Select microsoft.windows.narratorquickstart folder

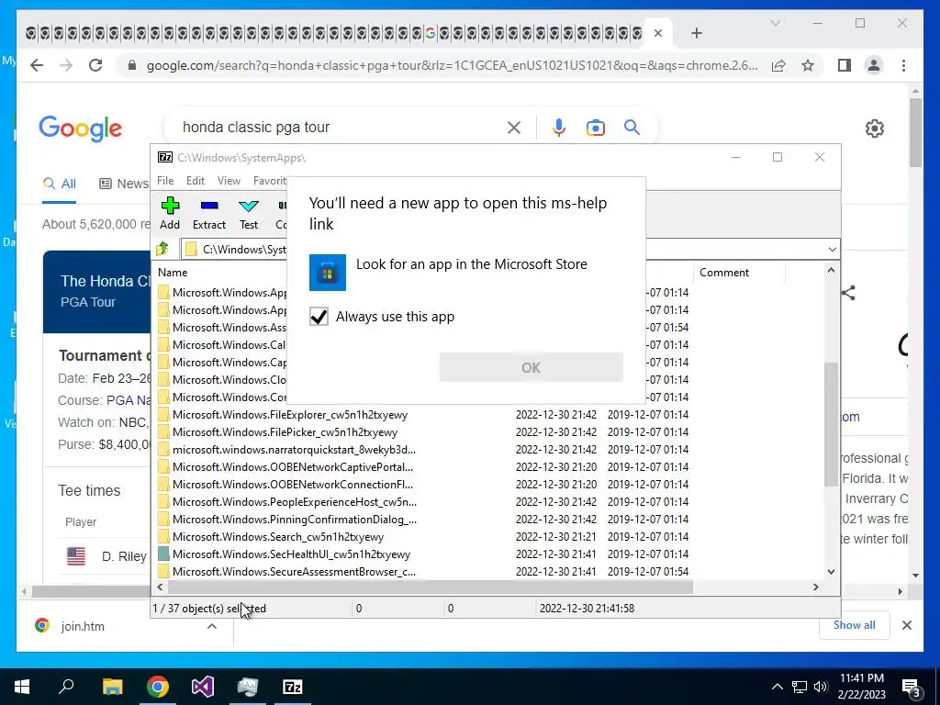[295, 450]
